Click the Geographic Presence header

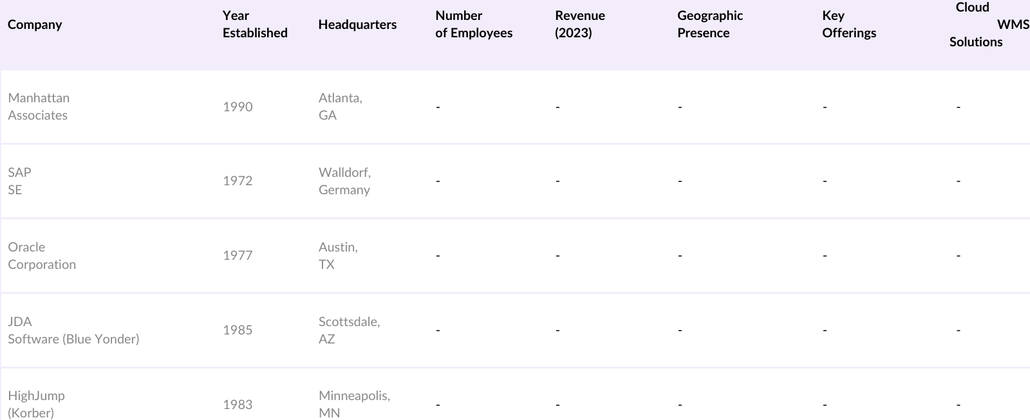[710, 24]
